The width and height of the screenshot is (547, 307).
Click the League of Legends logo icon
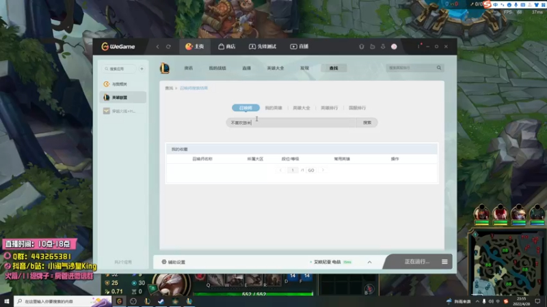[165, 68]
